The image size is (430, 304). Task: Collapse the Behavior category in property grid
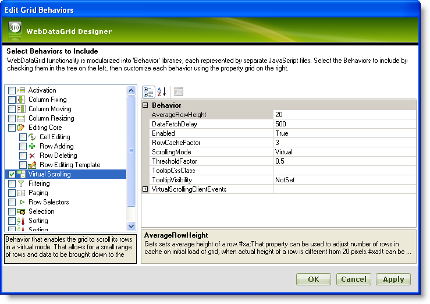pyautogui.click(x=145, y=105)
